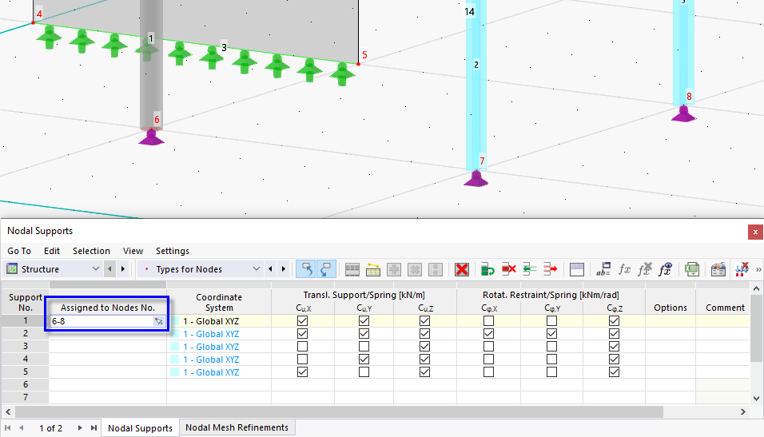Go to next category next to Structure
Viewport: 764px width, 437px height.
click(x=123, y=269)
